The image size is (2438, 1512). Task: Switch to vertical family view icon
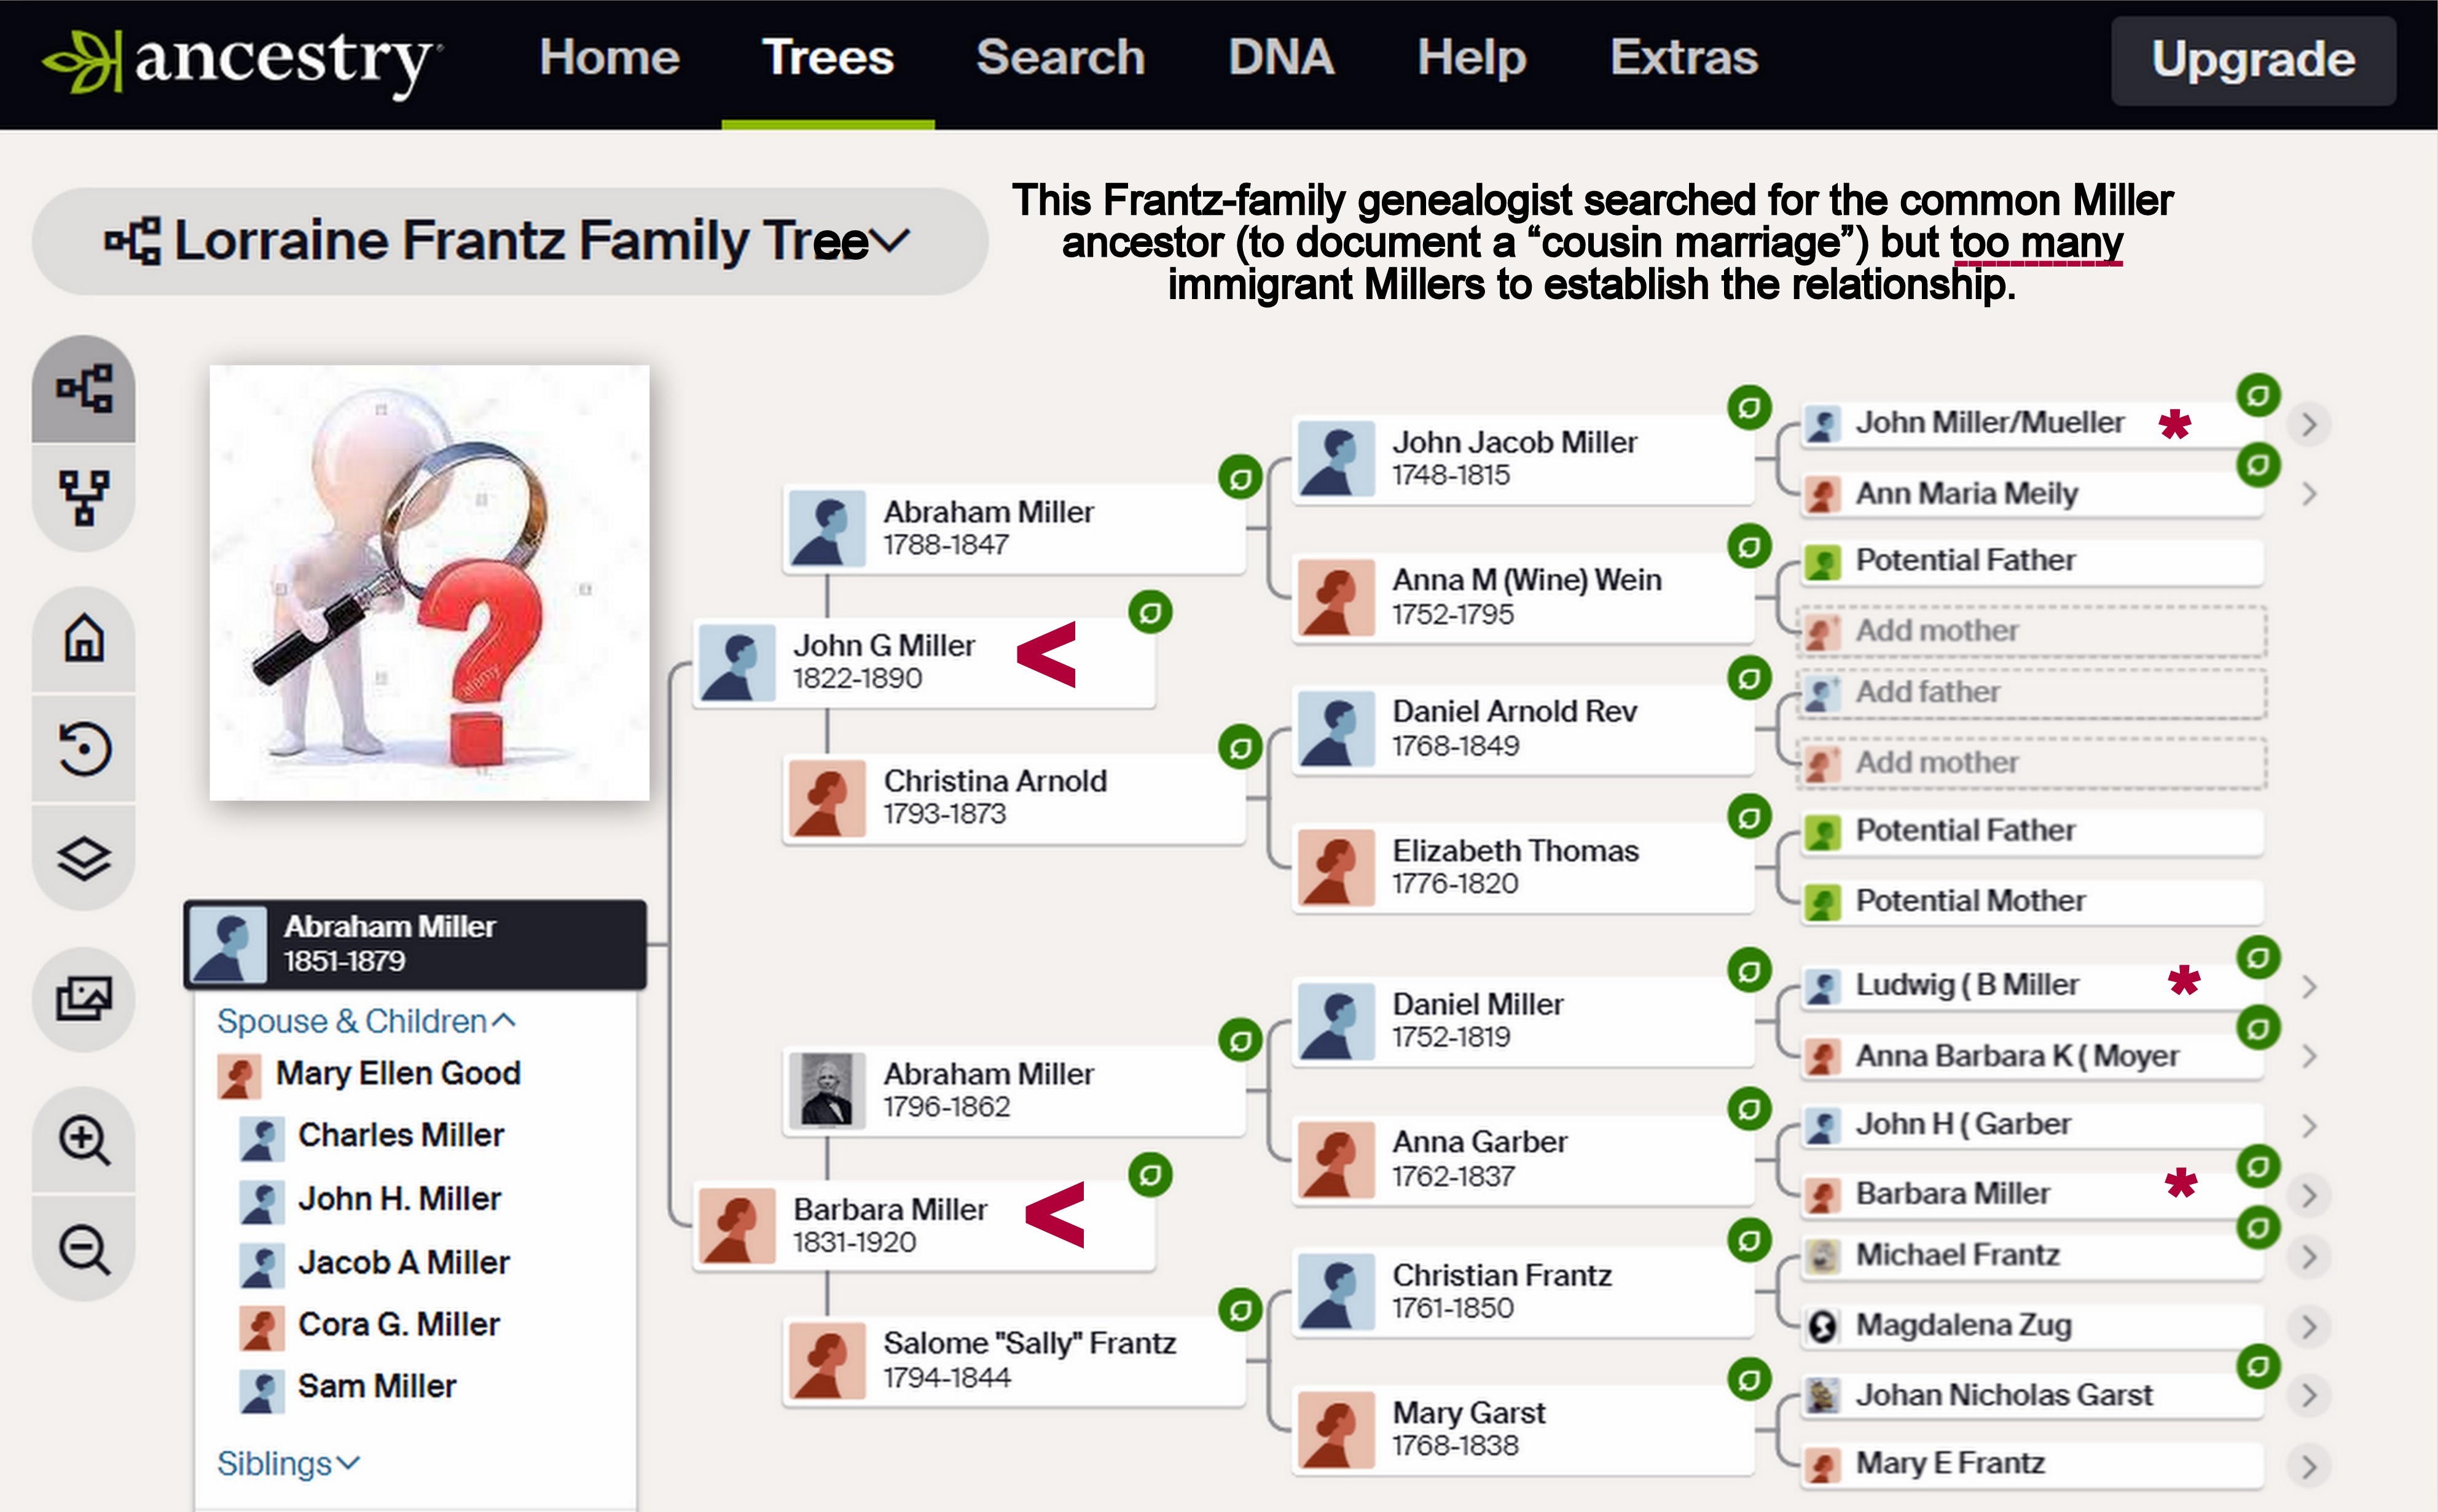pyautogui.click(x=84, y=497)
